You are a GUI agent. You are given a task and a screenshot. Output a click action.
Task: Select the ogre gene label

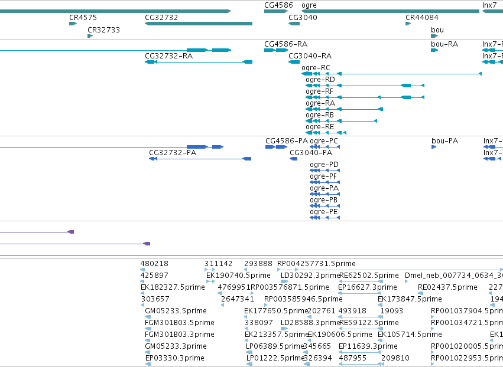point(309,5)
